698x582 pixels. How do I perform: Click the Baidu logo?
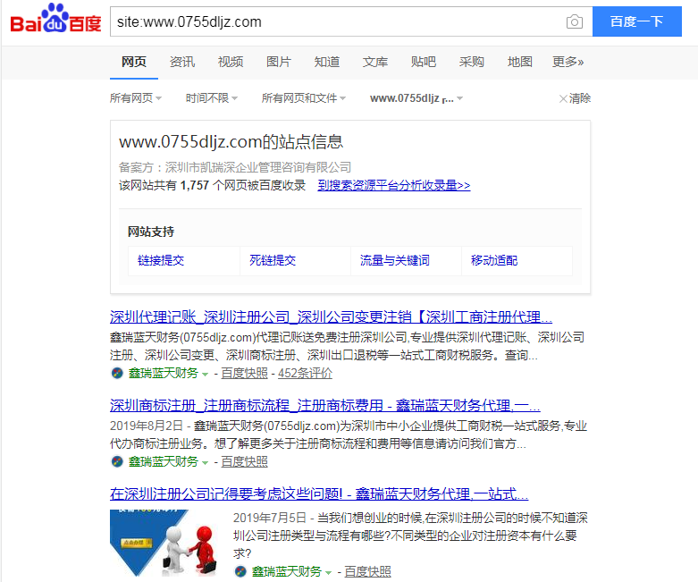pos(55,20)
